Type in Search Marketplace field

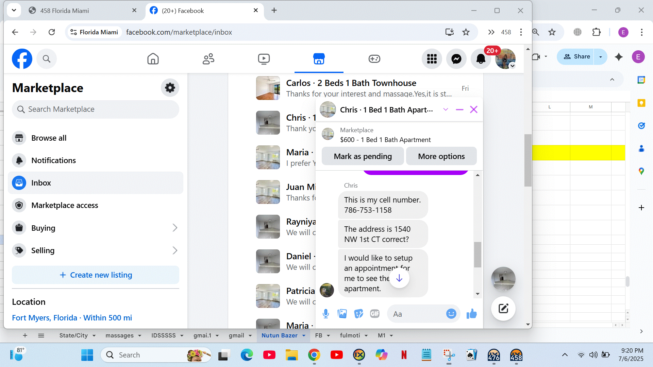(96, 109)
